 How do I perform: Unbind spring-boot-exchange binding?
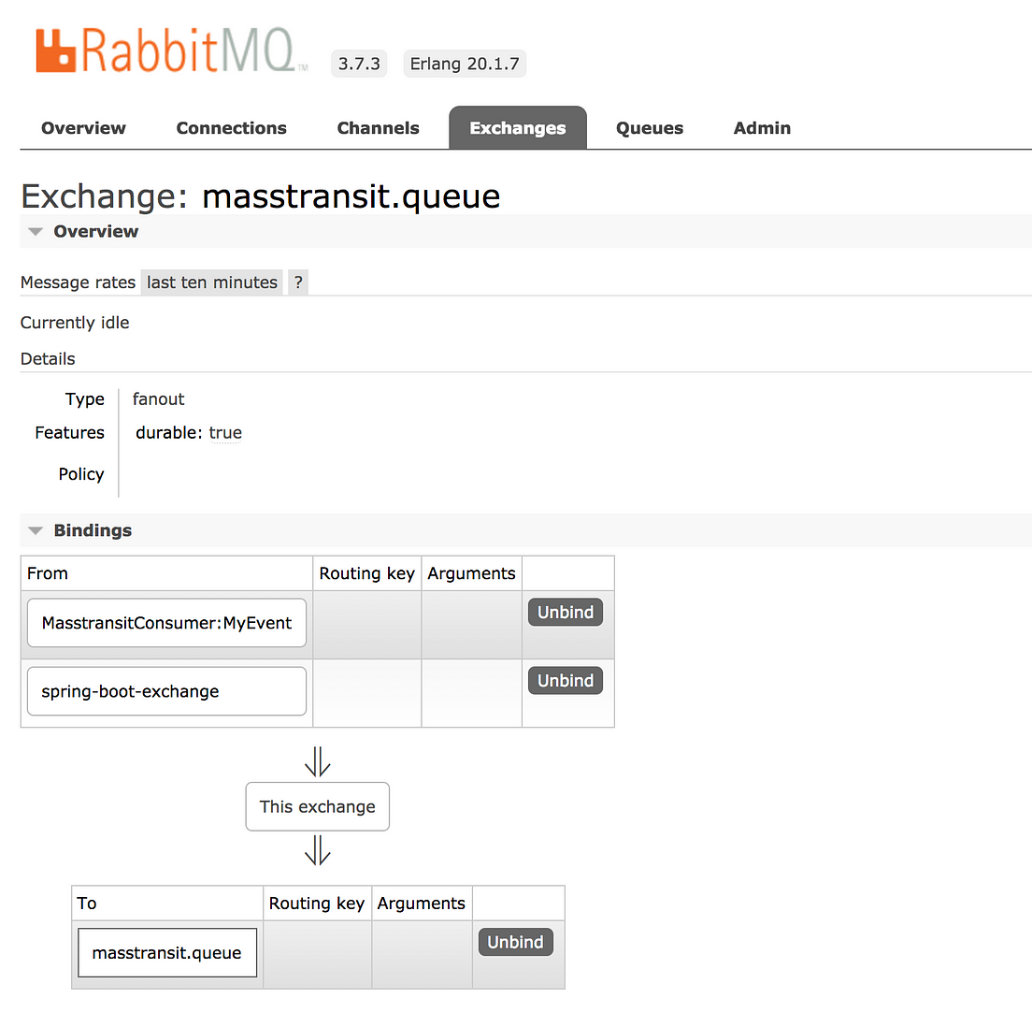(x=566, y=681)
